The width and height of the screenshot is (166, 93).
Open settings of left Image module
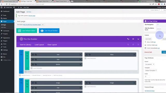33,83
